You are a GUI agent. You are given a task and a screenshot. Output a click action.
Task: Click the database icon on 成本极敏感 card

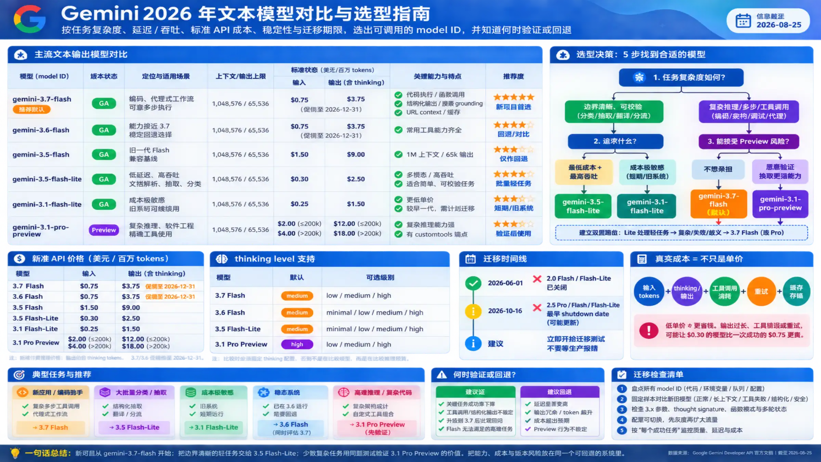191,392
